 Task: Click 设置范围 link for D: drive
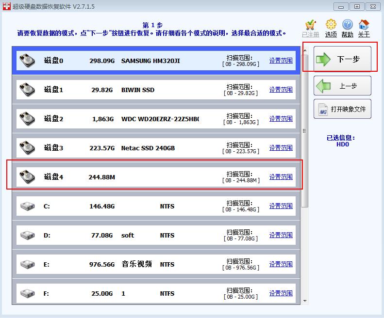(x=281, y=235)
